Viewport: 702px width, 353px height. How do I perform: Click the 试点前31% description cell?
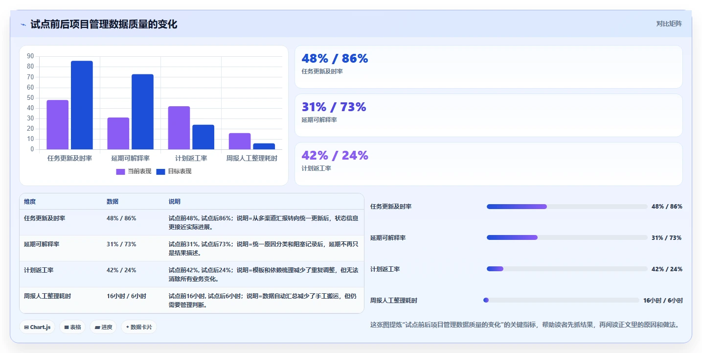(x=264, y=249)
